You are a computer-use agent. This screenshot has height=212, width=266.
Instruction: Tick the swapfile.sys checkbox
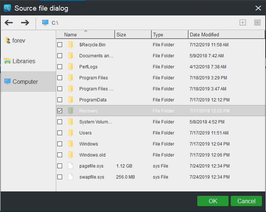coord(60,177)
